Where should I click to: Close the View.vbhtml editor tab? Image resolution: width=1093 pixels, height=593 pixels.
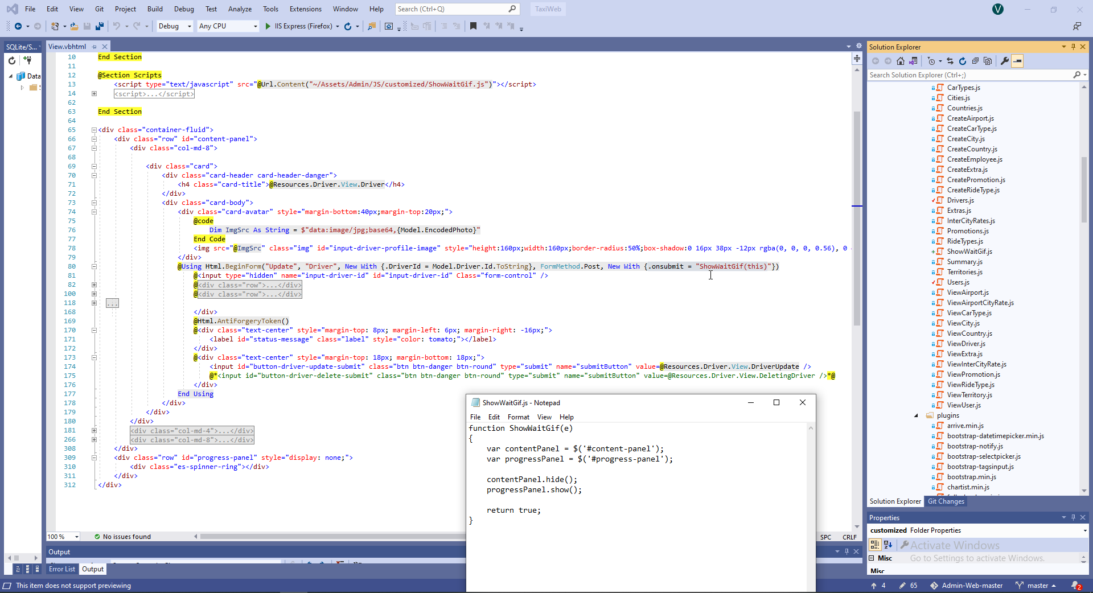[x=105, y=47]
